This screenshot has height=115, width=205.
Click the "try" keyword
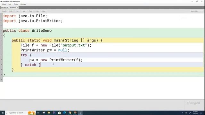[x=24, y=55]
